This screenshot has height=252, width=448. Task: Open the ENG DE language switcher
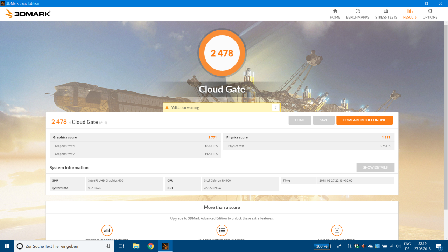(407, 246)
